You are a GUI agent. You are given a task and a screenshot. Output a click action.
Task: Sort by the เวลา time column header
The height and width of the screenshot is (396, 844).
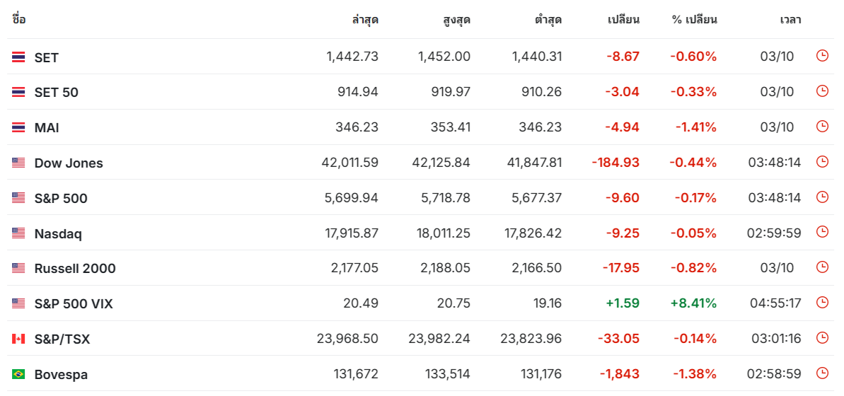tap(790, 20)
